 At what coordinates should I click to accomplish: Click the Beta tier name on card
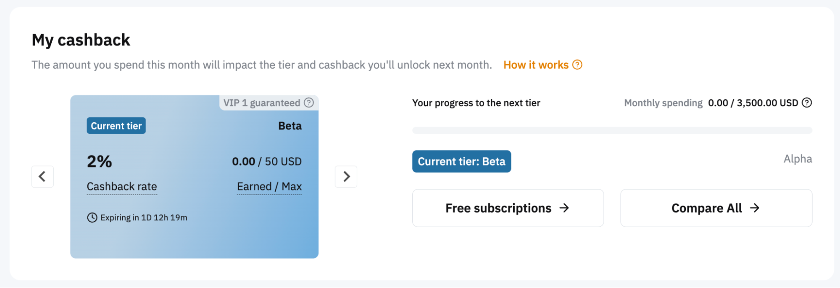[290, 126]
